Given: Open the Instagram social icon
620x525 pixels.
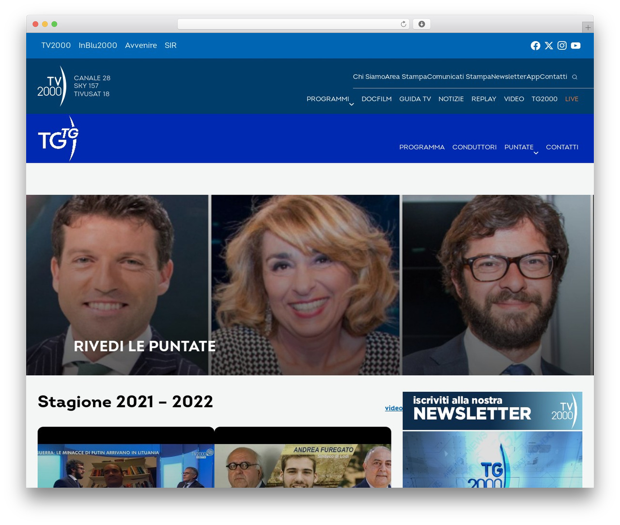Looking at the screenshot, I should 562,46.
